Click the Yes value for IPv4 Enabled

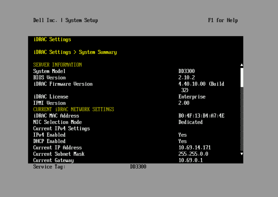pos(183,135)
